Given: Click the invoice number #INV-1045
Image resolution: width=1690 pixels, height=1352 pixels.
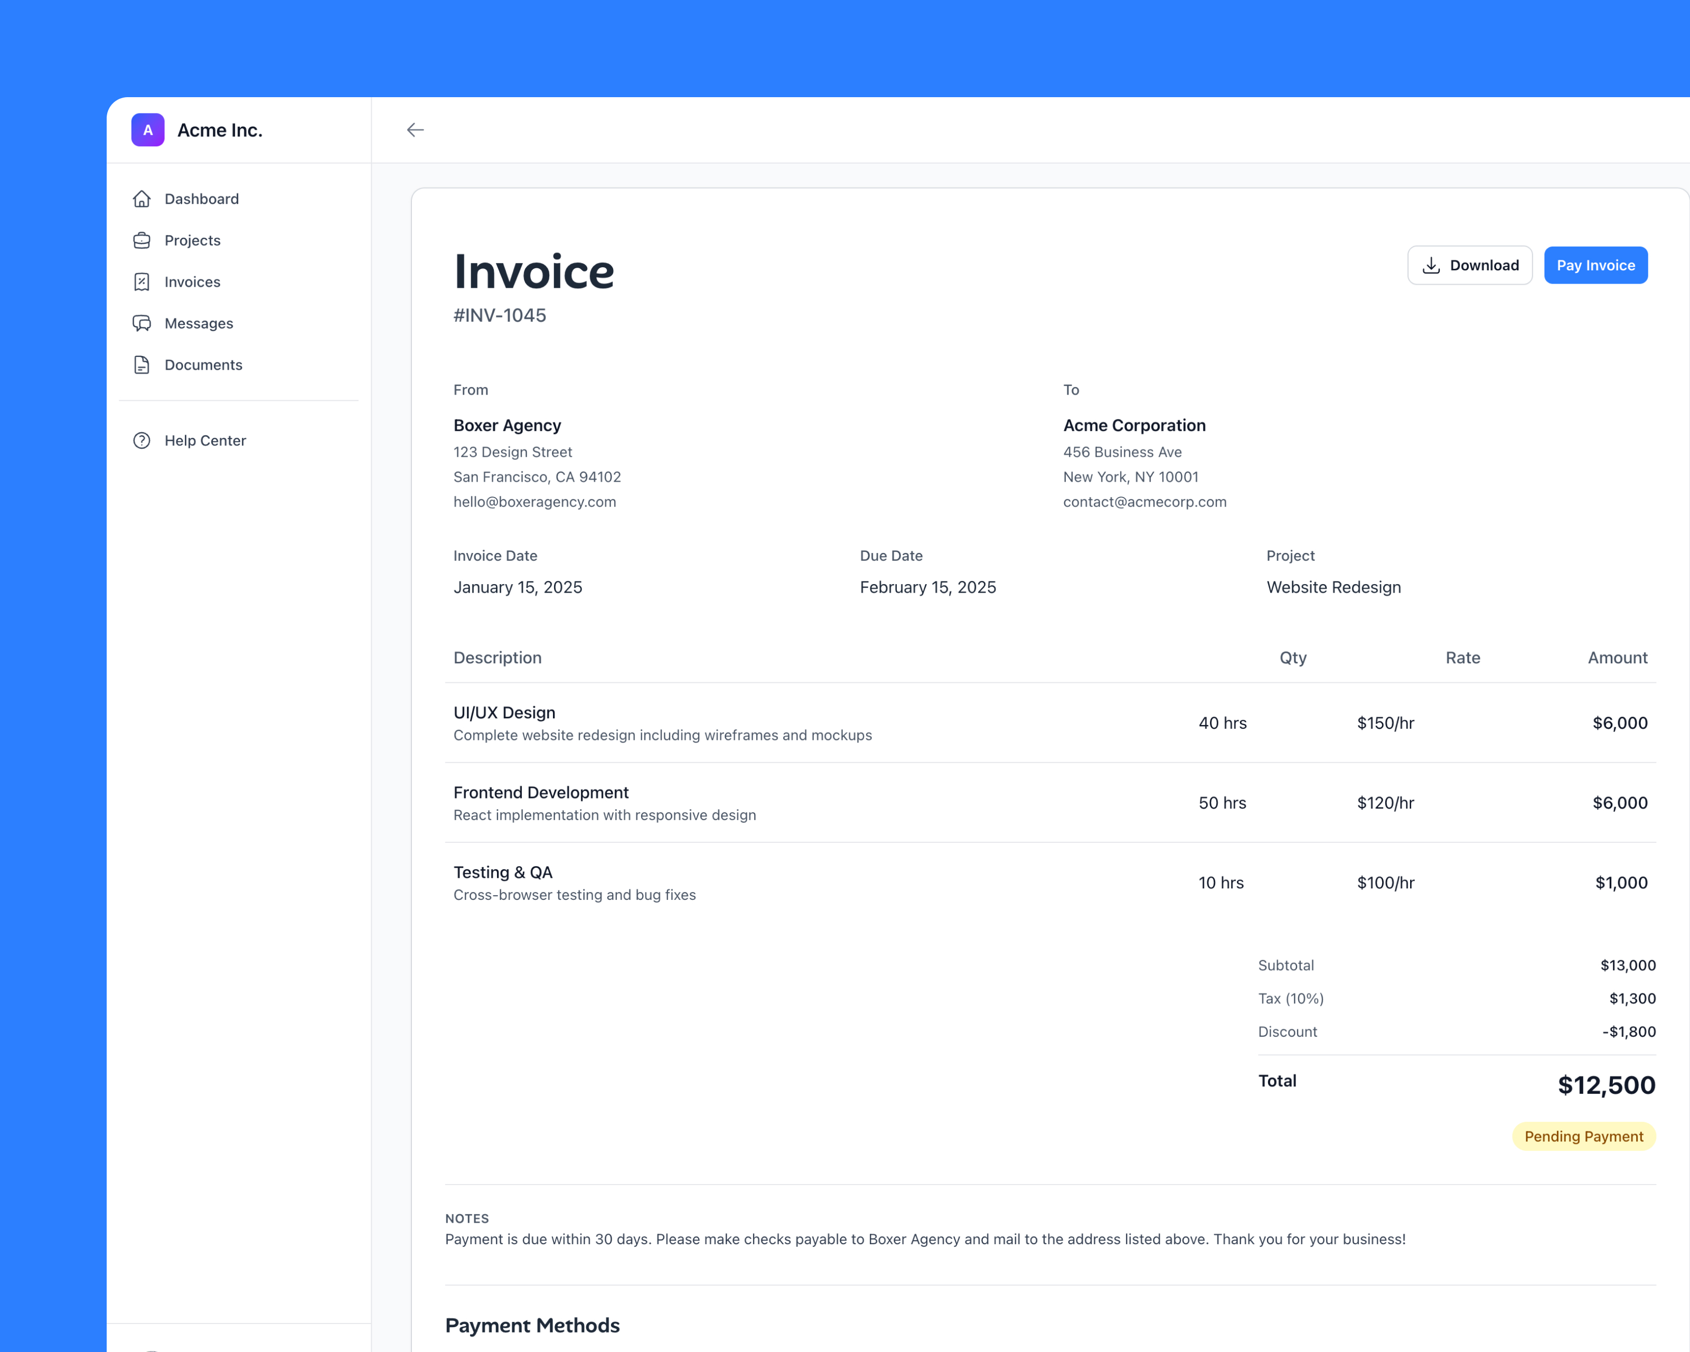Looking at the screenshot, I should 500,316.
